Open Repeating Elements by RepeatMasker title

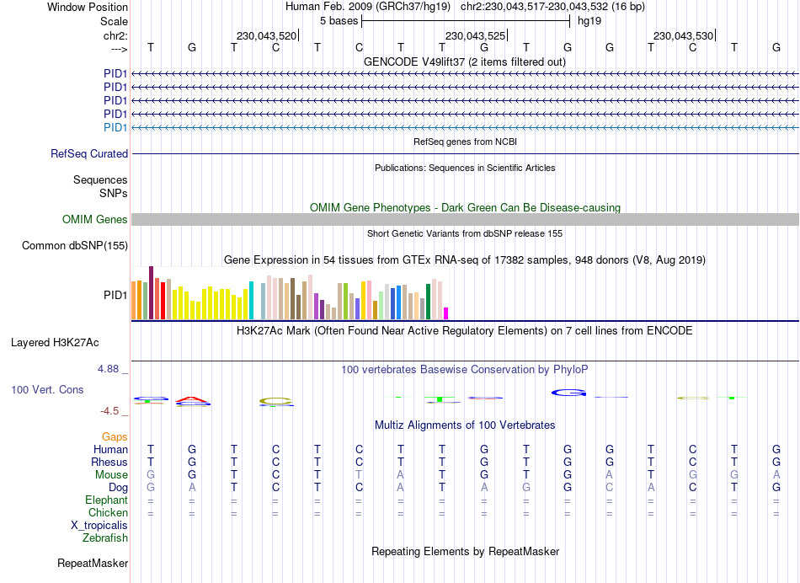465,552
